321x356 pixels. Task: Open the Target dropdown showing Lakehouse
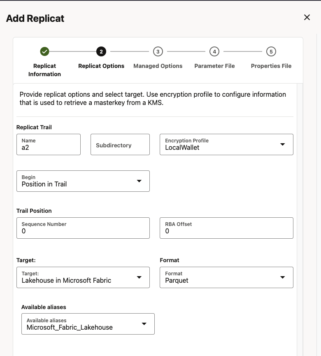coord(83,277)
